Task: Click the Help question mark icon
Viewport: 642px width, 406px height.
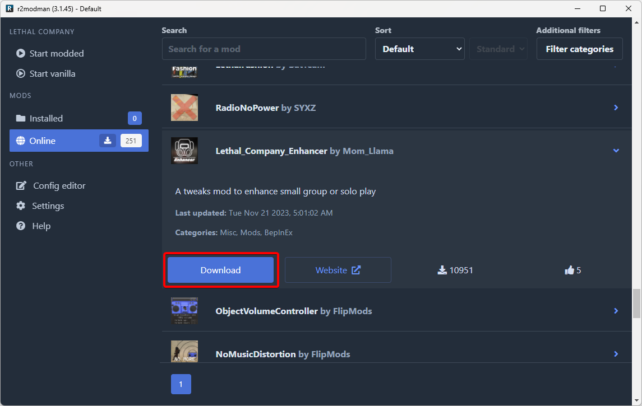Action: click(x=21, y=226)
